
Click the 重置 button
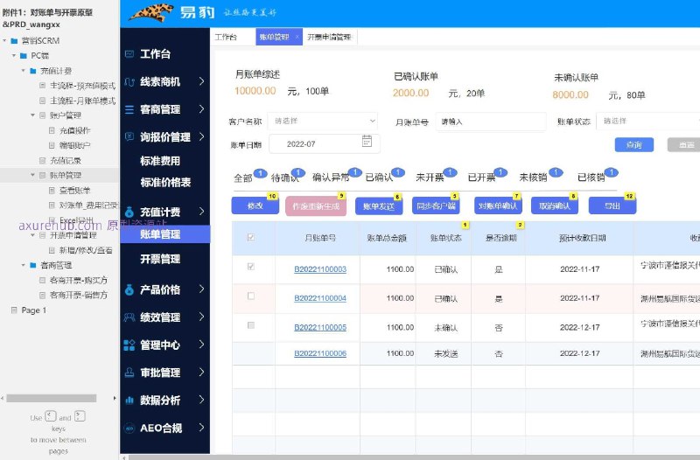click(x=684, y=145)
